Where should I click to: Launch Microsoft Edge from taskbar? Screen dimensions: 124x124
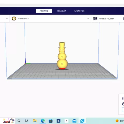click(43, 121)
